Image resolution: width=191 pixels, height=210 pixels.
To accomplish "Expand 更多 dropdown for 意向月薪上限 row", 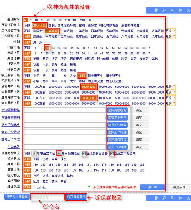I will (170, 103).
